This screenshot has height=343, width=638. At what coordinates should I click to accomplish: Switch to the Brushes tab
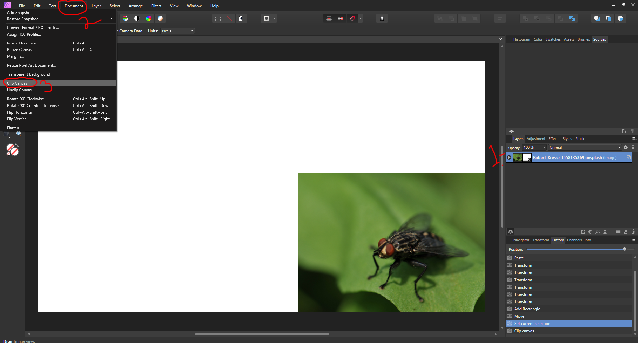584,39
